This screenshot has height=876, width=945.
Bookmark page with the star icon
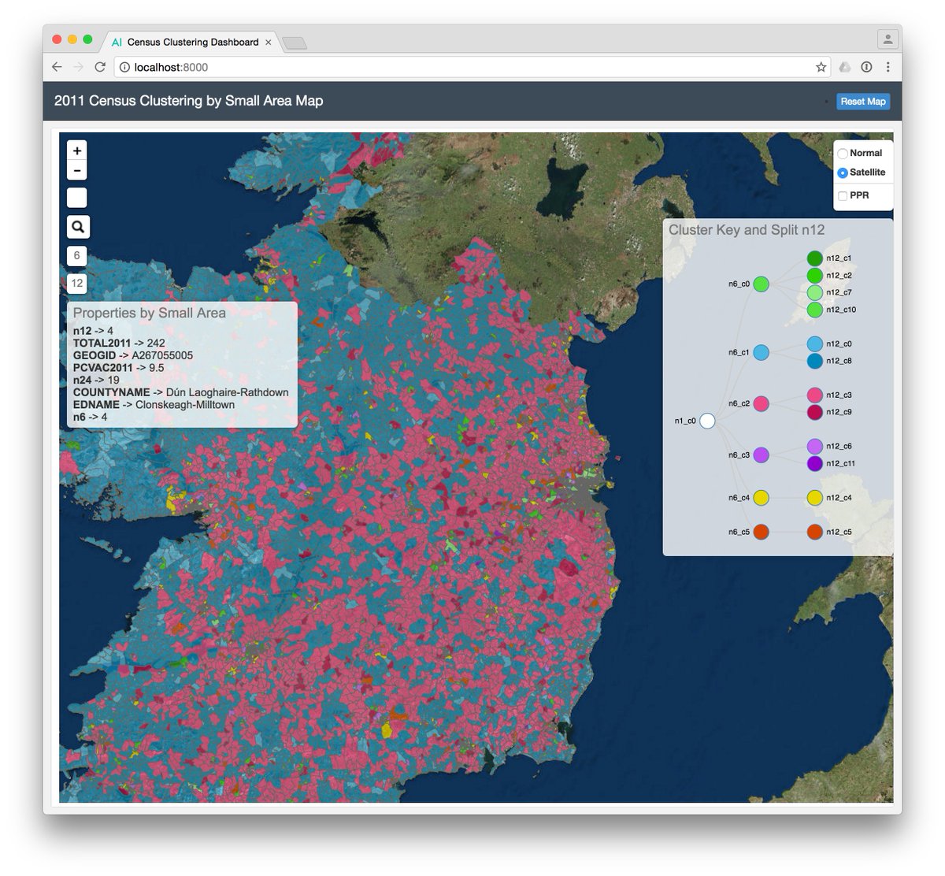[x=821, y=67]
